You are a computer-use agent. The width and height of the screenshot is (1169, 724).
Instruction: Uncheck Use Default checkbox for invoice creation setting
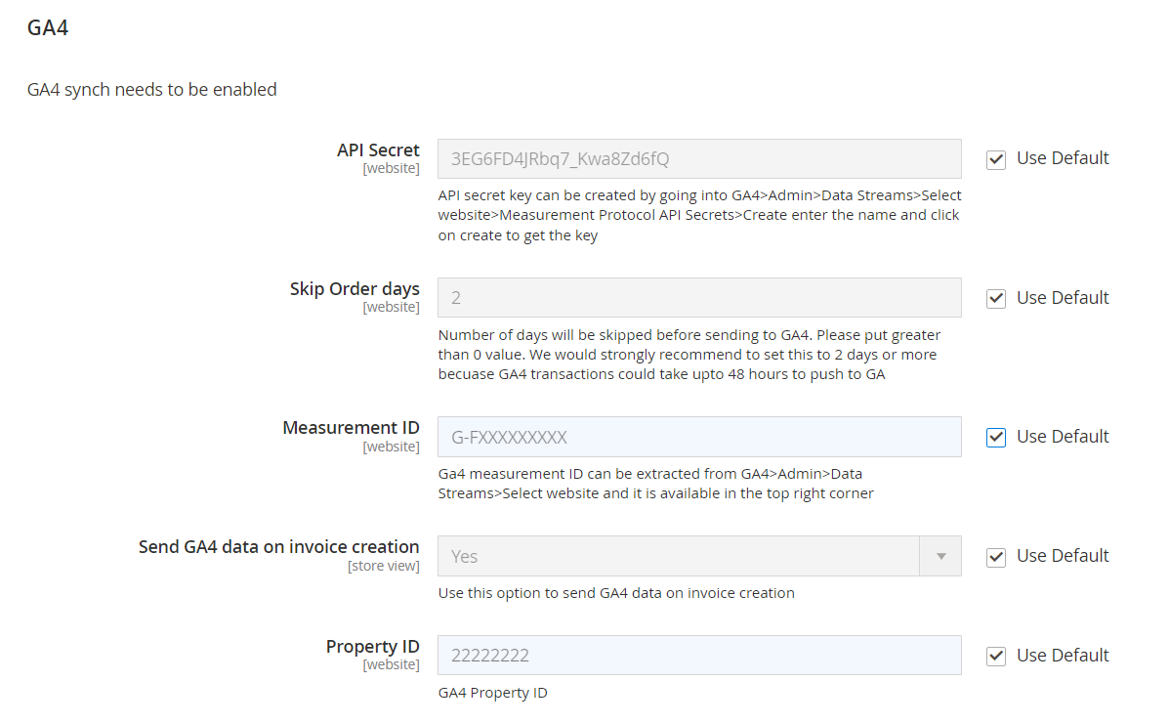(x=996, y=557)
